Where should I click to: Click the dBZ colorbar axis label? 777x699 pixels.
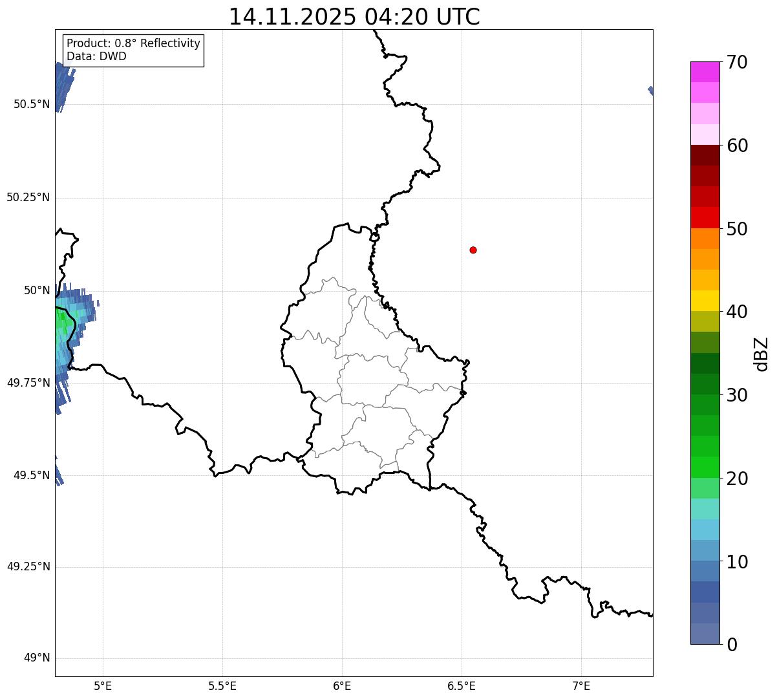762,354
